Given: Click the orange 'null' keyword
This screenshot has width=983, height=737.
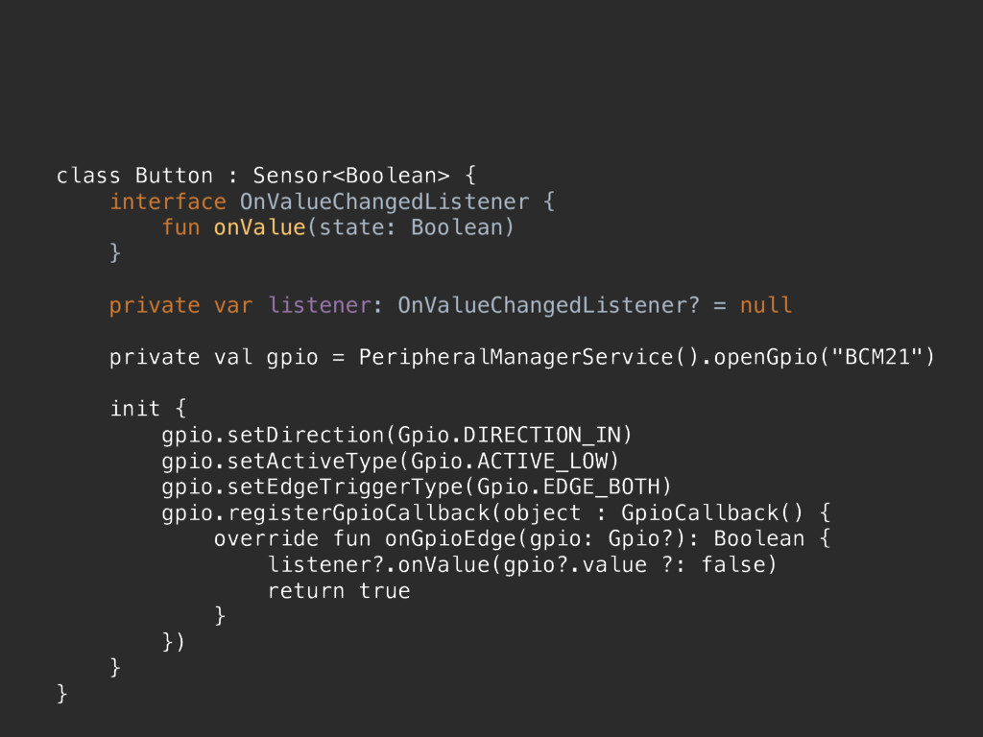Looking at the screenshot, I should (x=766, y=305).
